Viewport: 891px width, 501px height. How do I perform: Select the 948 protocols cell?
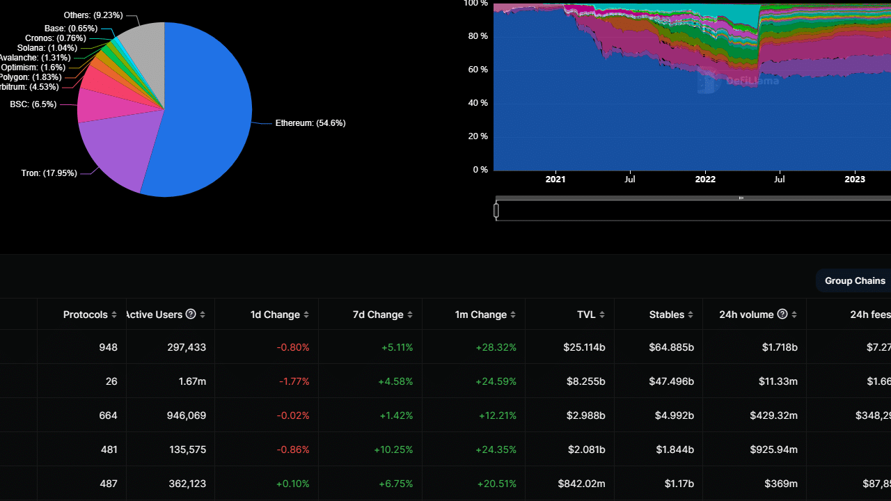pos(109,347)
